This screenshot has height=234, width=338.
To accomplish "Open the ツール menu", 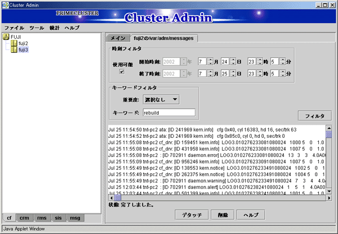I will pos(37,28).
